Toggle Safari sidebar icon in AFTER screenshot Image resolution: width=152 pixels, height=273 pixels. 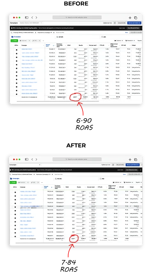[x=26, y=159]
